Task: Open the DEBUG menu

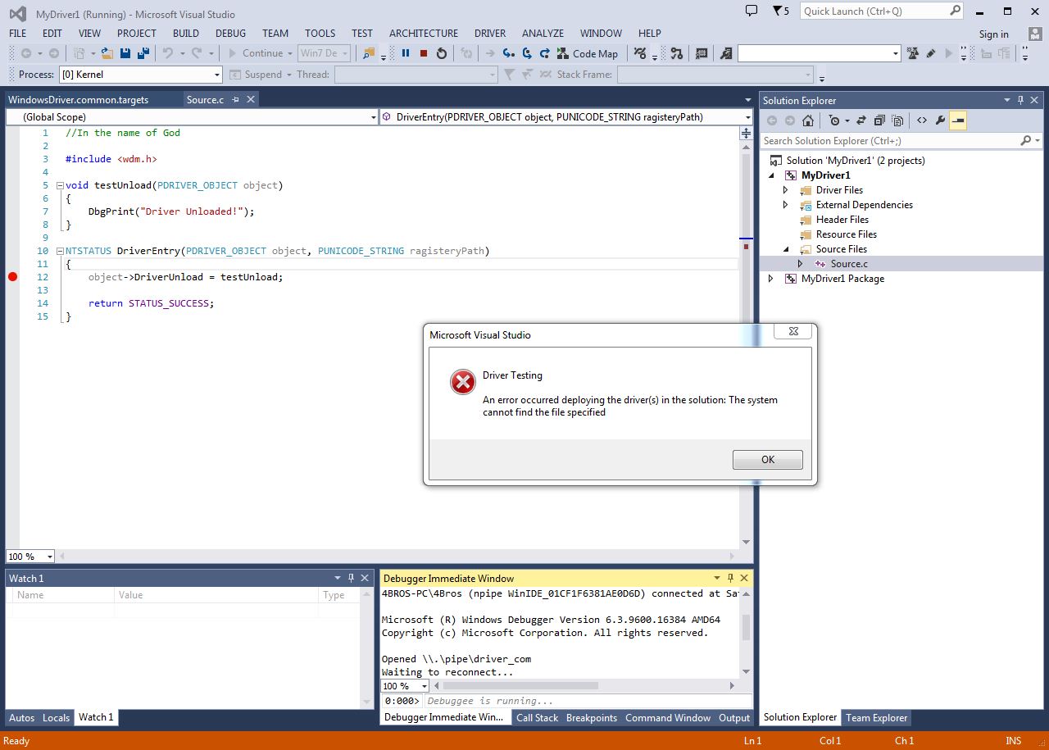Action: coord(230,34)
